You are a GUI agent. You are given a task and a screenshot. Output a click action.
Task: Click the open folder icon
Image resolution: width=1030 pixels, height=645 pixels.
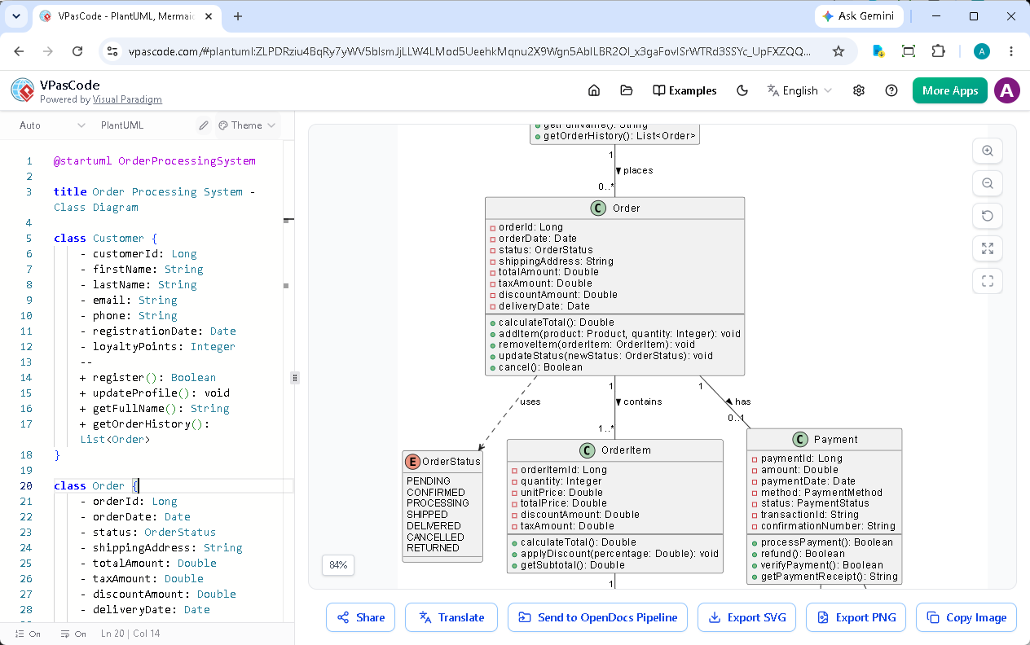point(626,90)
